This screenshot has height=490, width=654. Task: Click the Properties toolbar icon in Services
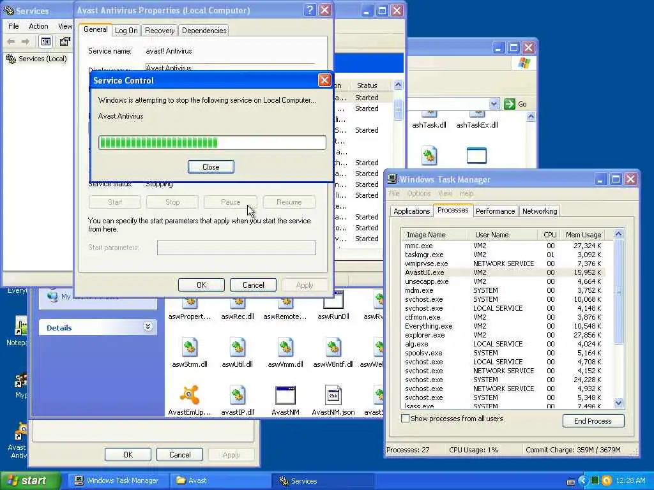click(x=65, y=41)
